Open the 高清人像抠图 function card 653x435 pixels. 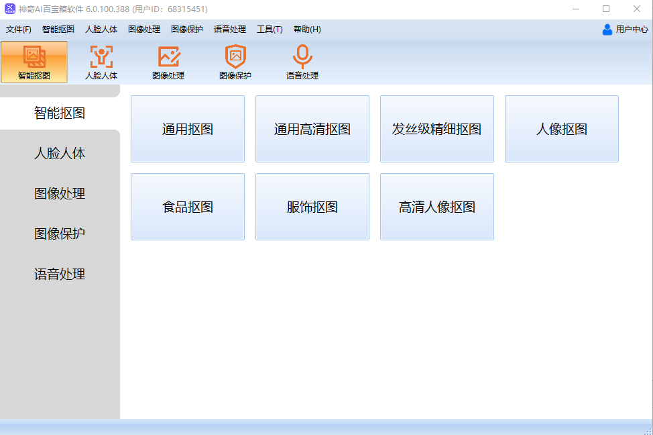coord(437,207)
